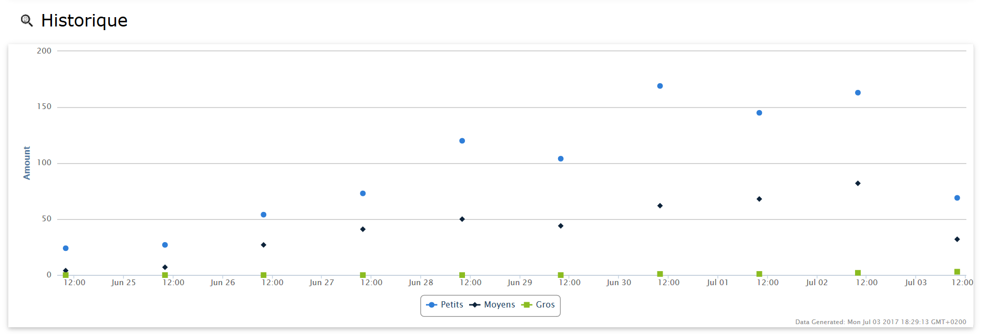Select the last Moyens diamond on Jul 03
Image resolution: width=983 pixels, height=334 pixels.
(957, 239)
